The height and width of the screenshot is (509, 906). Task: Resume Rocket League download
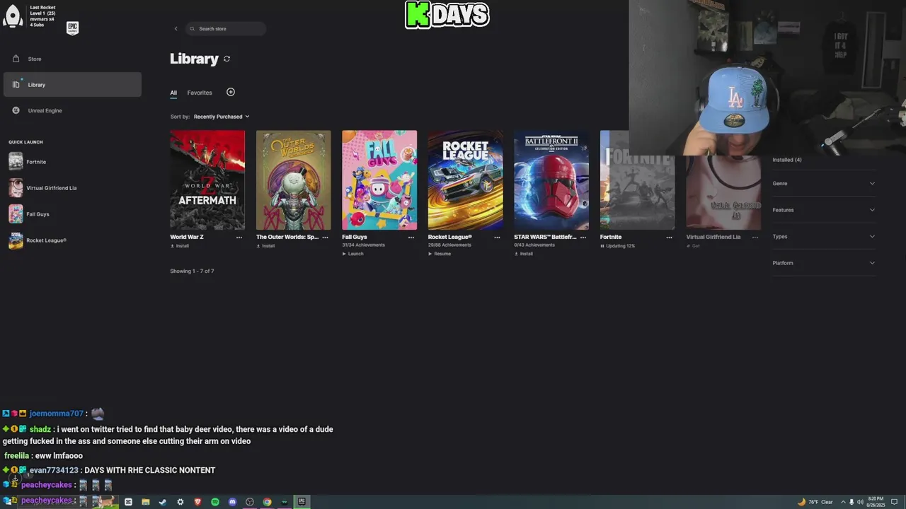(x=440, y=254)
